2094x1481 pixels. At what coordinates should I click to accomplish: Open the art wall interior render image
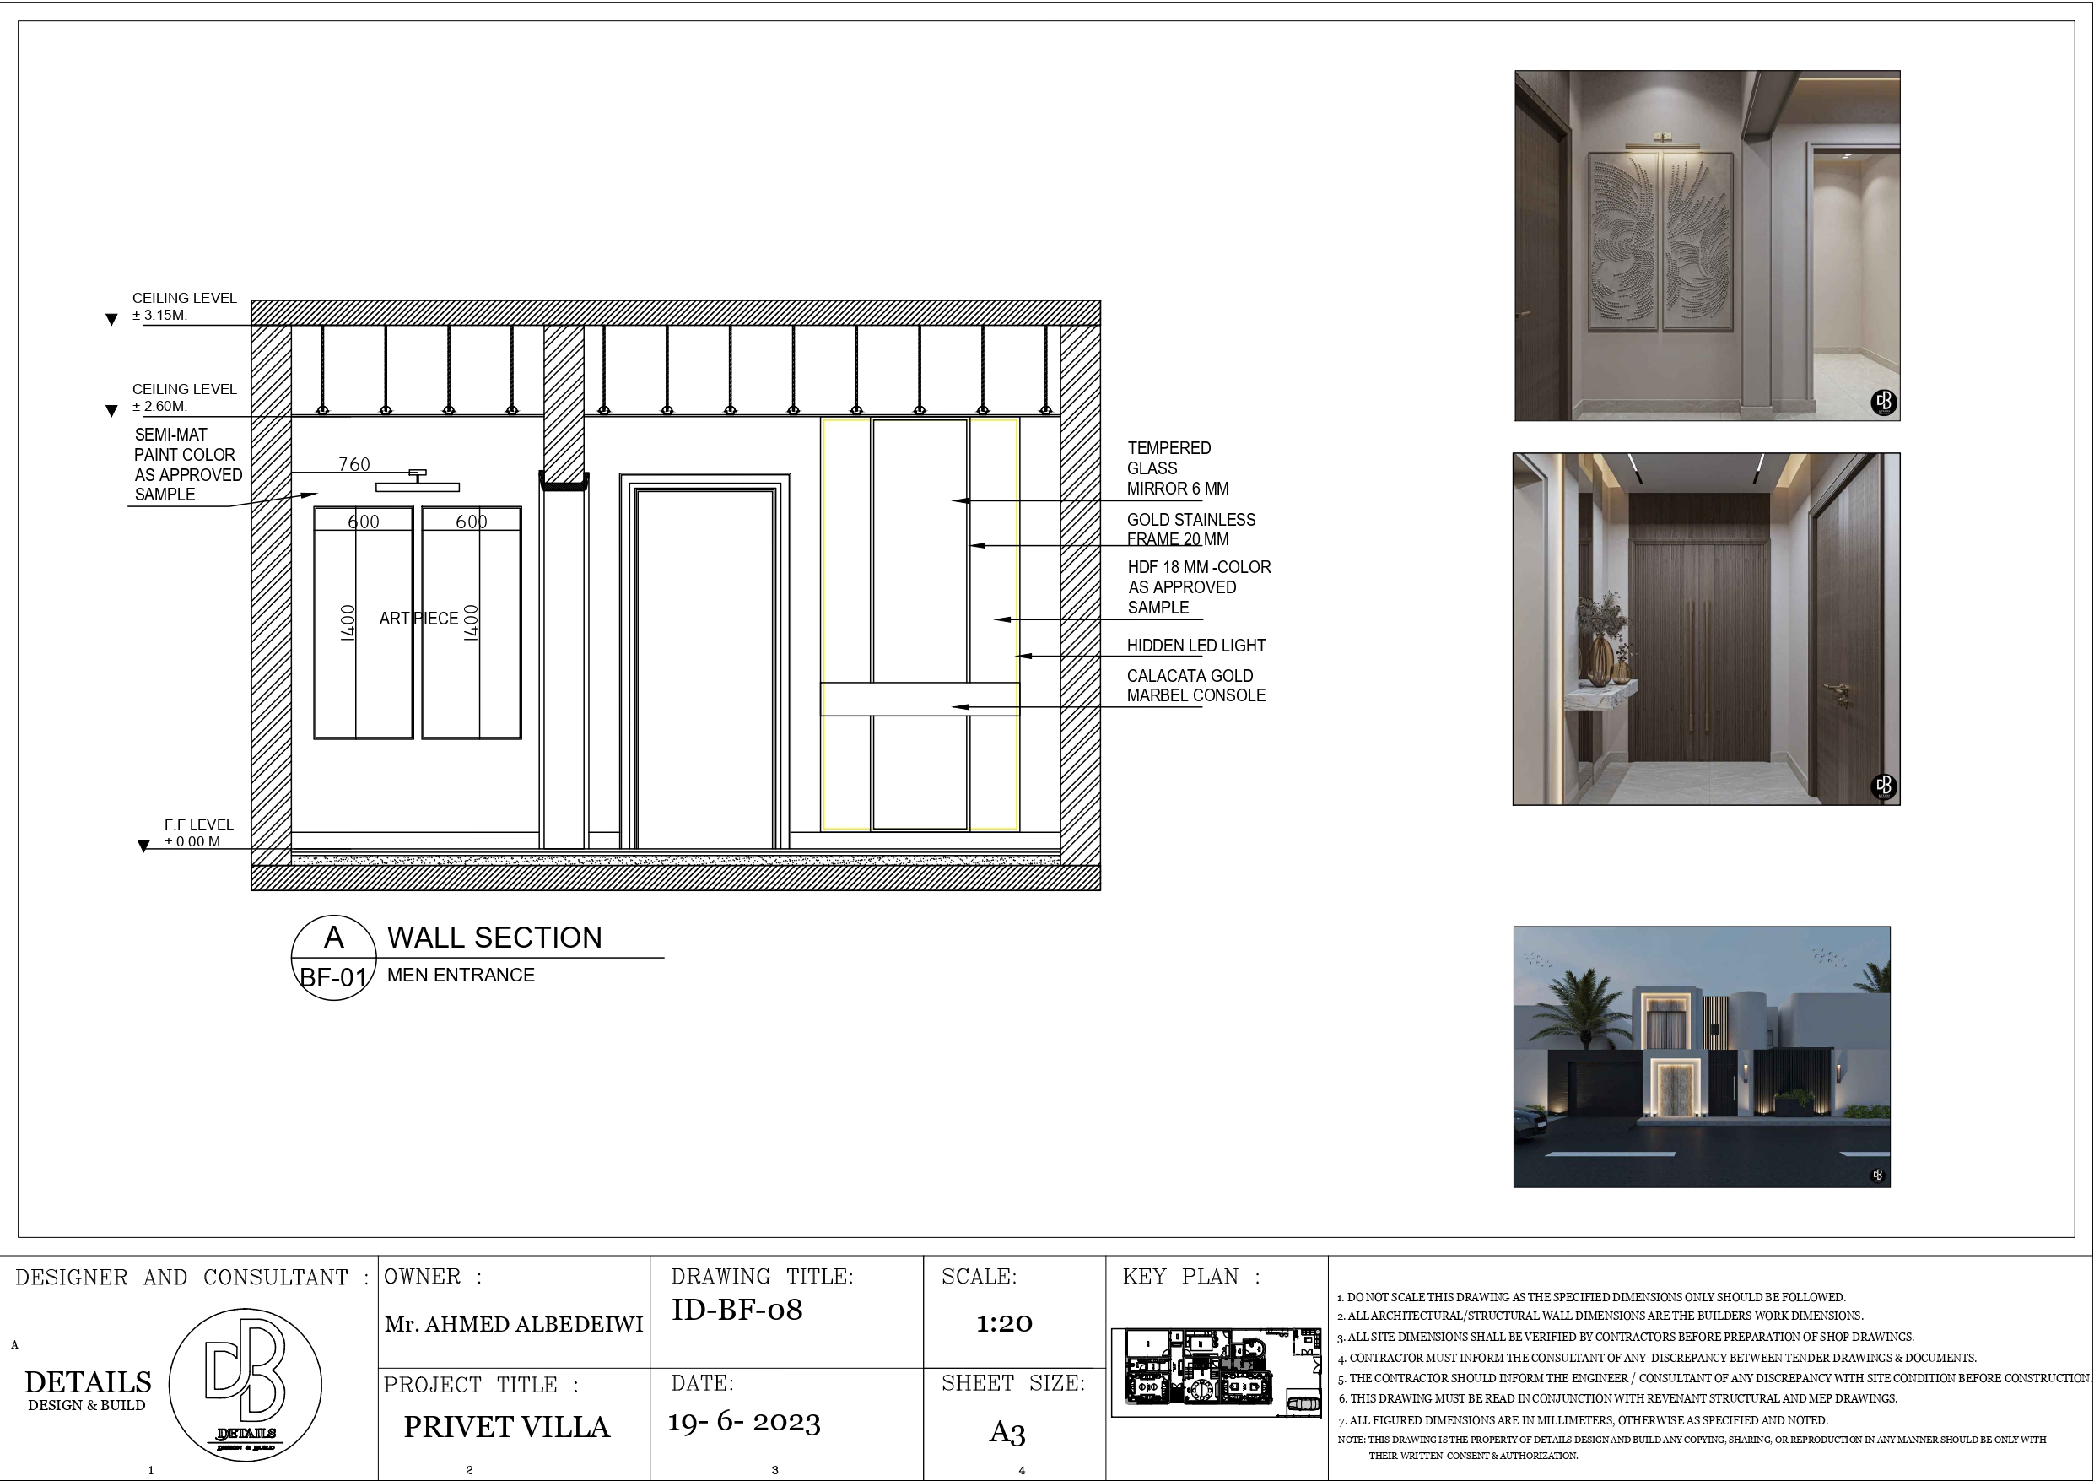coord(1707,246)
